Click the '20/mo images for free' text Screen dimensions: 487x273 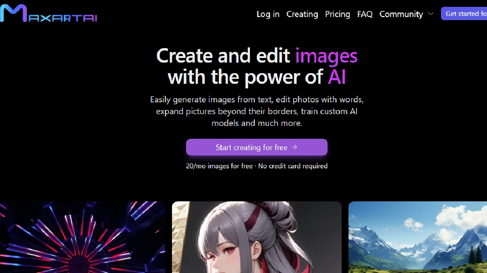219,166
